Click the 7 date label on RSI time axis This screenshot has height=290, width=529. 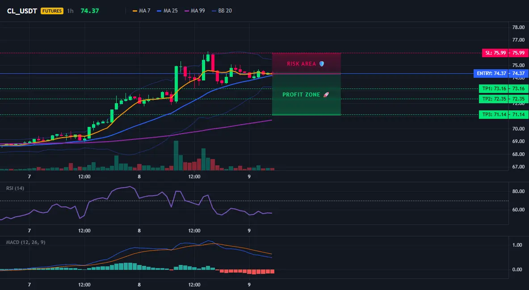coord(29,231)
